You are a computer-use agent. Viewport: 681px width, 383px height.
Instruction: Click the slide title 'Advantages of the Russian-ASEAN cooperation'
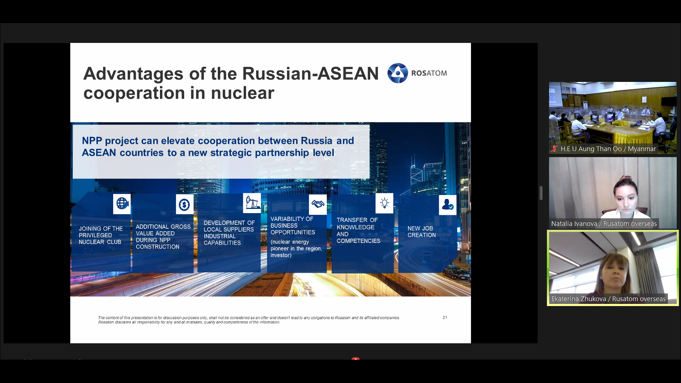231,83
